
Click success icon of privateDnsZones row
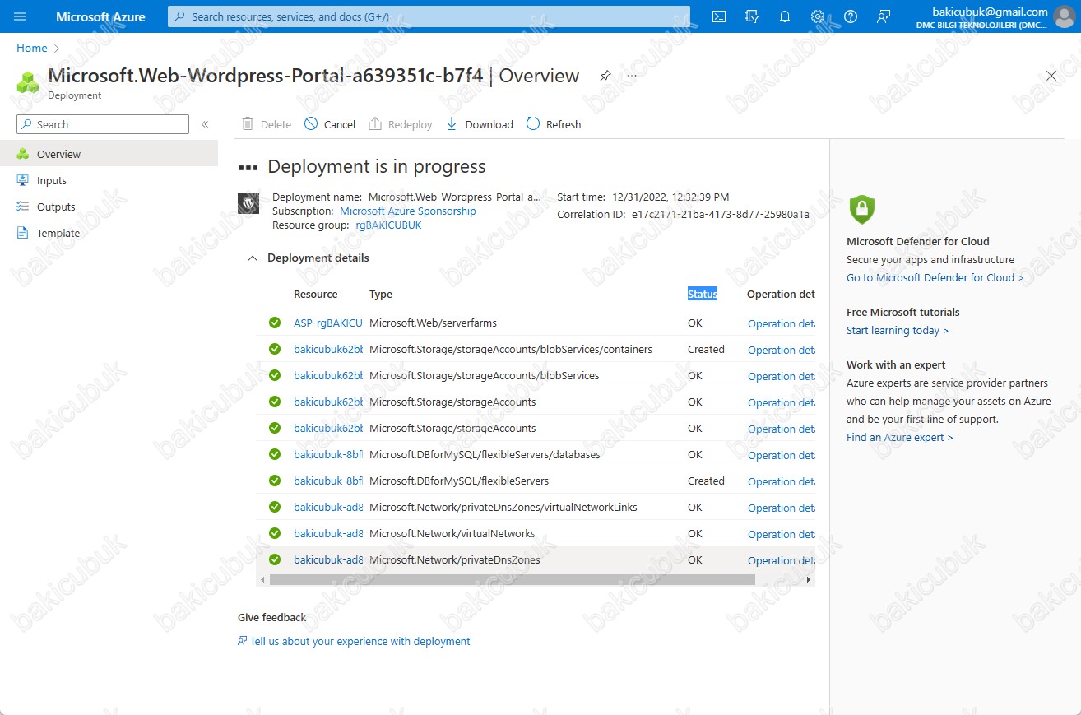pos(275,559)
